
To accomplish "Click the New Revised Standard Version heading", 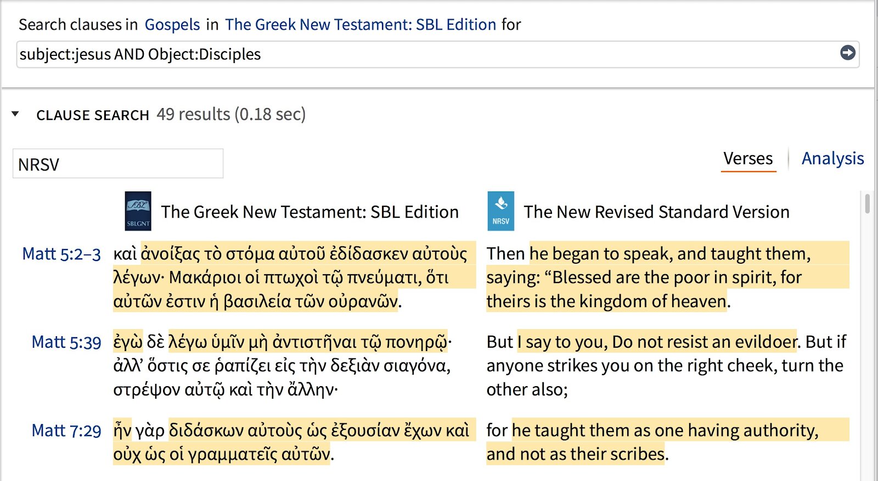I will (656, 212).
